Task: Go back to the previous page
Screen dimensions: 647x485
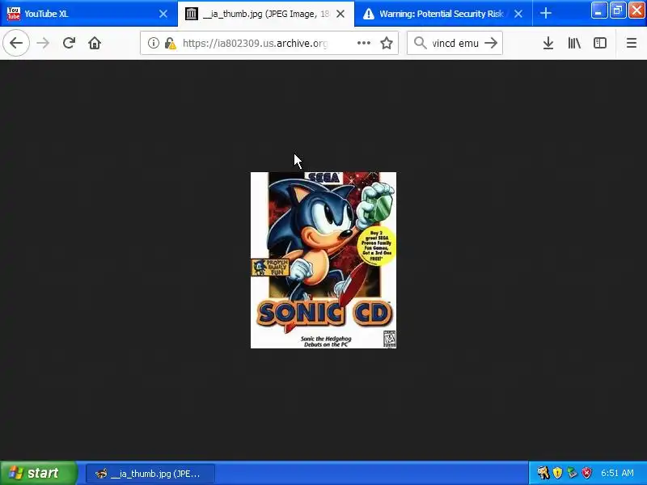Action: [16, 43]
